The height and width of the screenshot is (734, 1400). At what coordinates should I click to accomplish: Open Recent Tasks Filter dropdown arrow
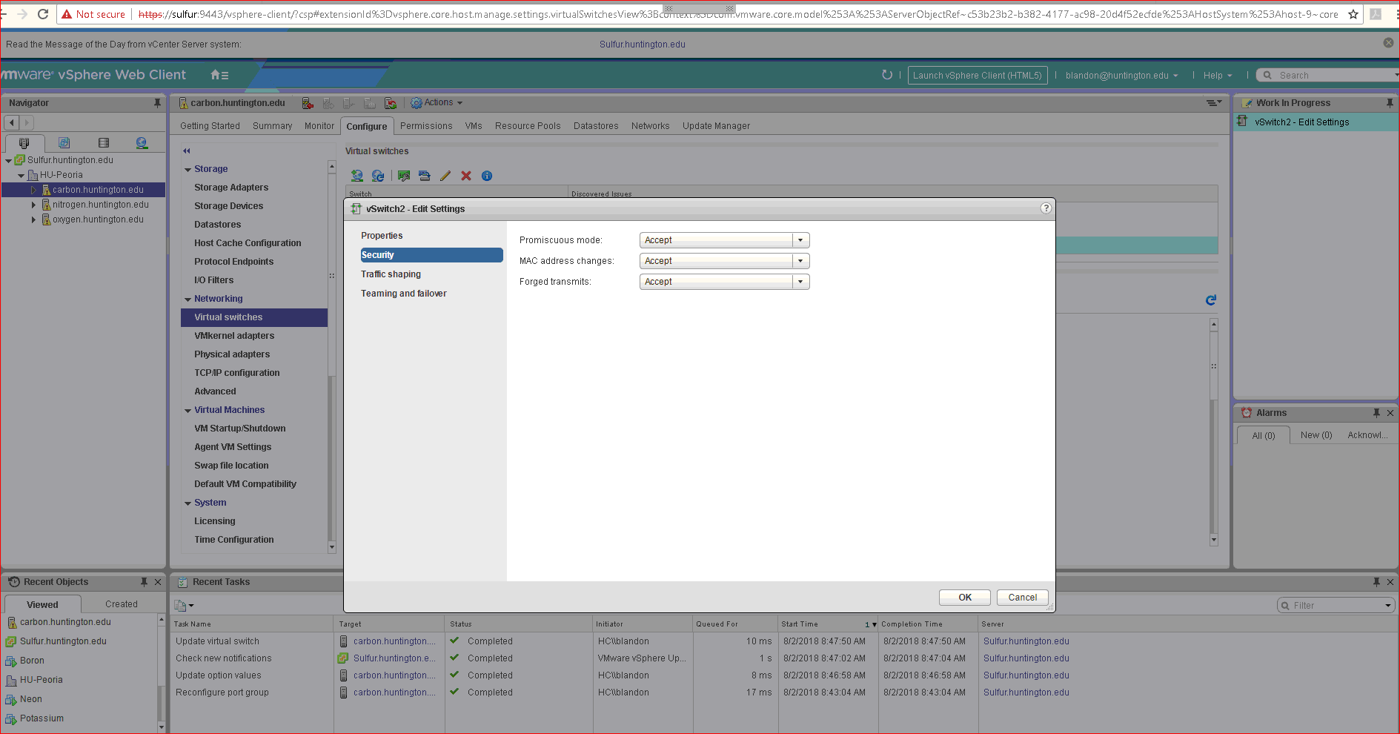click(1388, 606)
